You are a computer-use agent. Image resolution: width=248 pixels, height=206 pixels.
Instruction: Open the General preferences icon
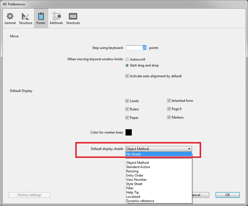pos(10,18)
